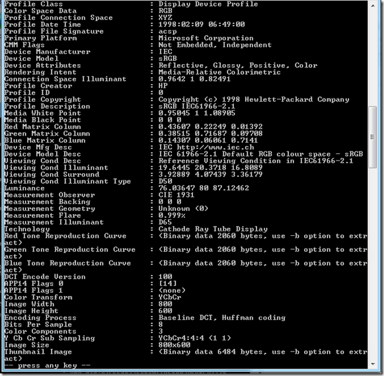The width and height of the screenshot is (384, 376).
Task: Click the http://www.iec.ch URL text
Action: click(x=215, y=147)
